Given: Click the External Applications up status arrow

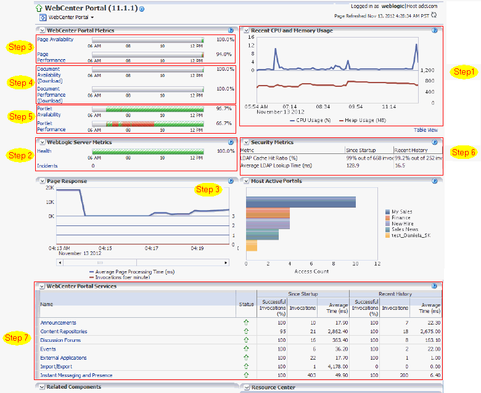Looking at the screenshot, I should coord(246,357).
